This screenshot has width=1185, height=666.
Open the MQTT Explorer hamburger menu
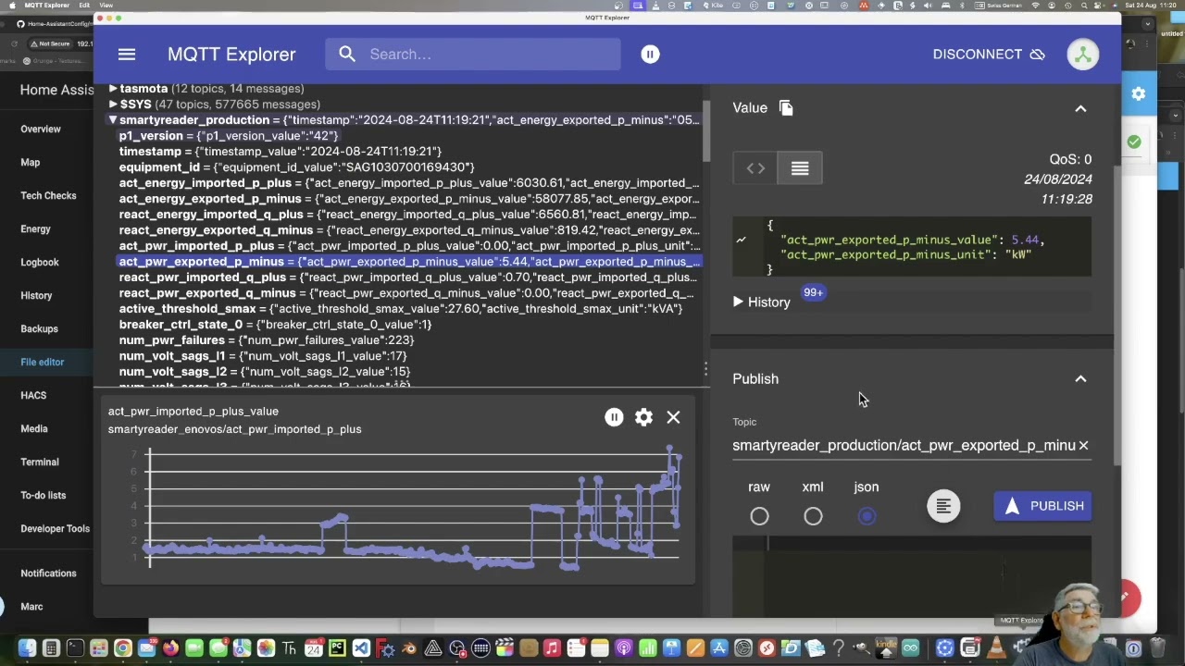click(127, 55)
